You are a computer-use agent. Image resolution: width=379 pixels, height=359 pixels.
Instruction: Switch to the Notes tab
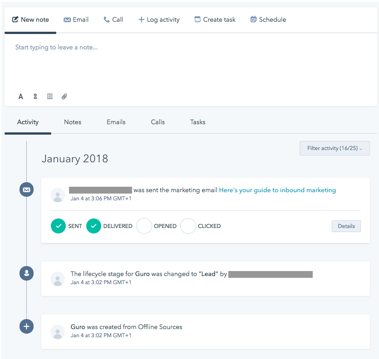click(x=73, y=122)
